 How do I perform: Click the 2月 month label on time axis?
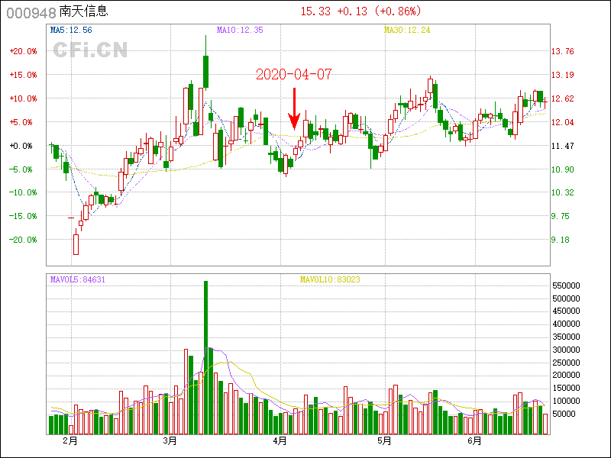click(70, 441)
